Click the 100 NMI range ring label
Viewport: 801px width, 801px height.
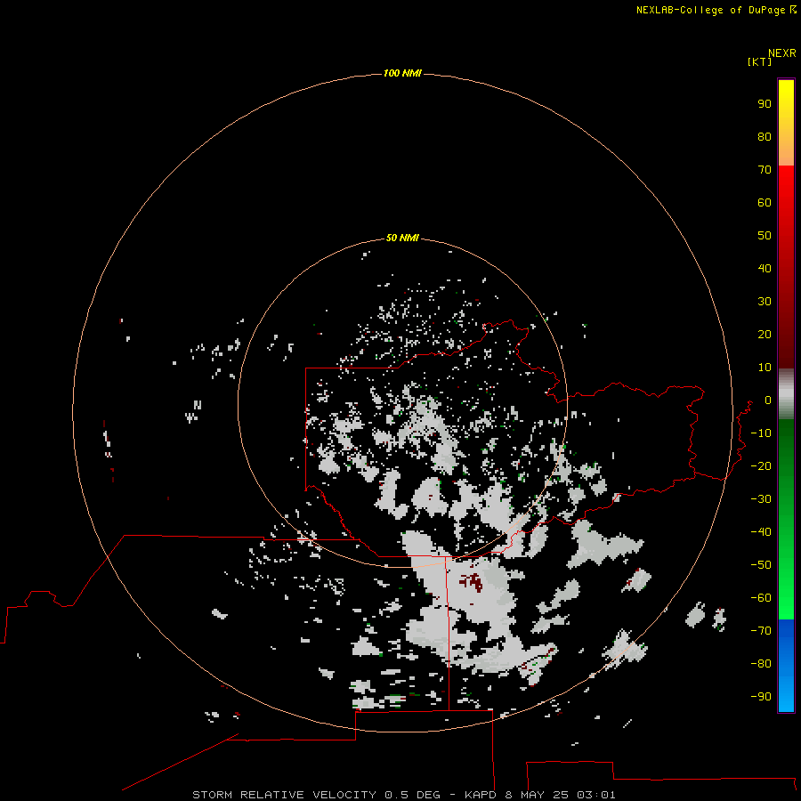click(x=402, y=74)
